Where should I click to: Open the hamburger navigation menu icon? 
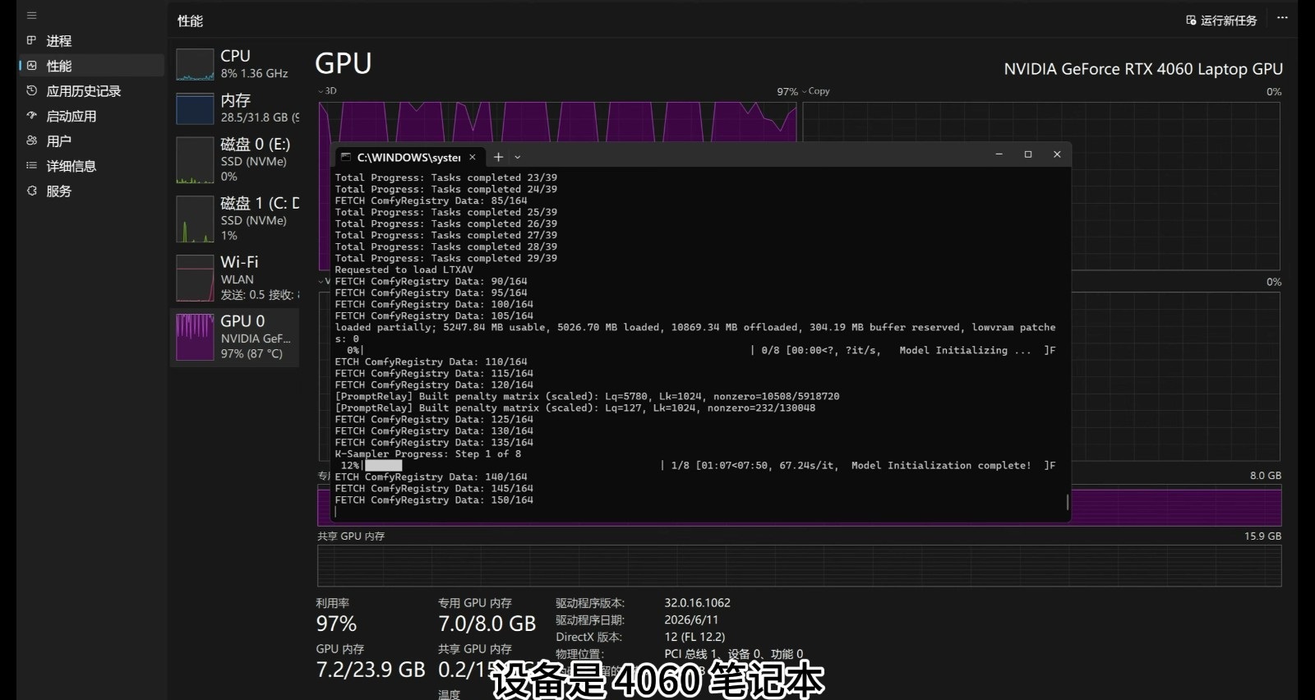click(31, 16)
